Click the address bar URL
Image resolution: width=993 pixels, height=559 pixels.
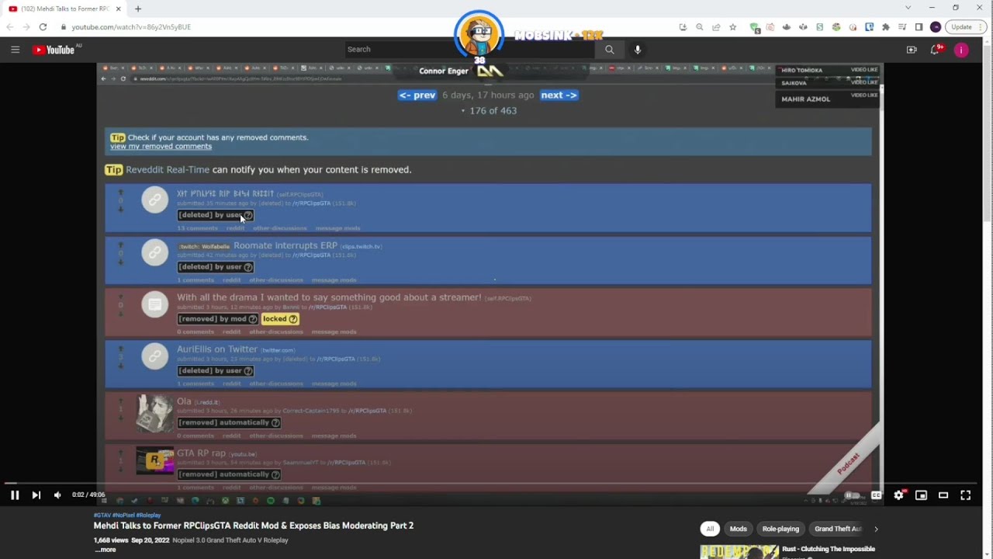tap(131, 27)
